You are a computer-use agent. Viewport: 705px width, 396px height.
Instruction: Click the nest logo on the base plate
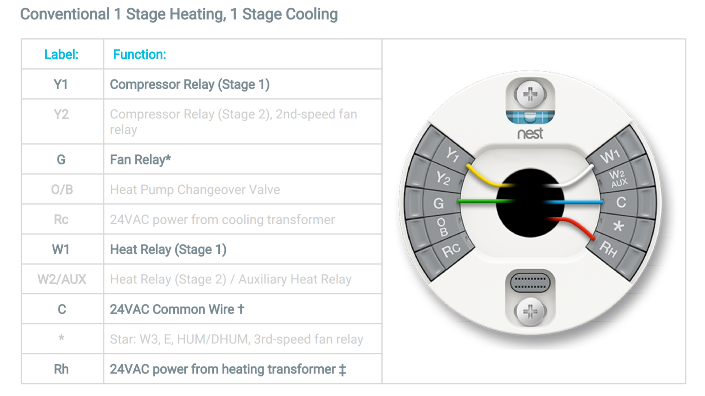pyautogui.click(x=530, y=134)
